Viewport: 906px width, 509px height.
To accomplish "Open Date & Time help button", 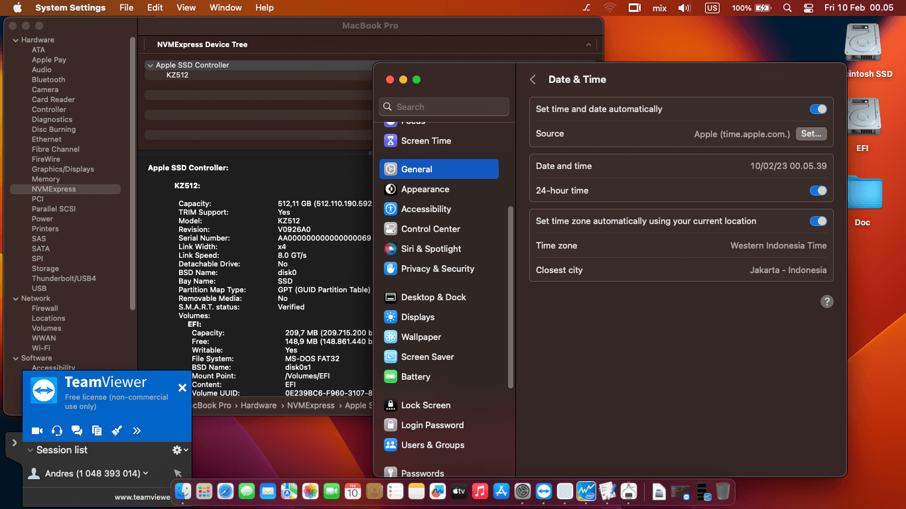I will click(826, 302).
